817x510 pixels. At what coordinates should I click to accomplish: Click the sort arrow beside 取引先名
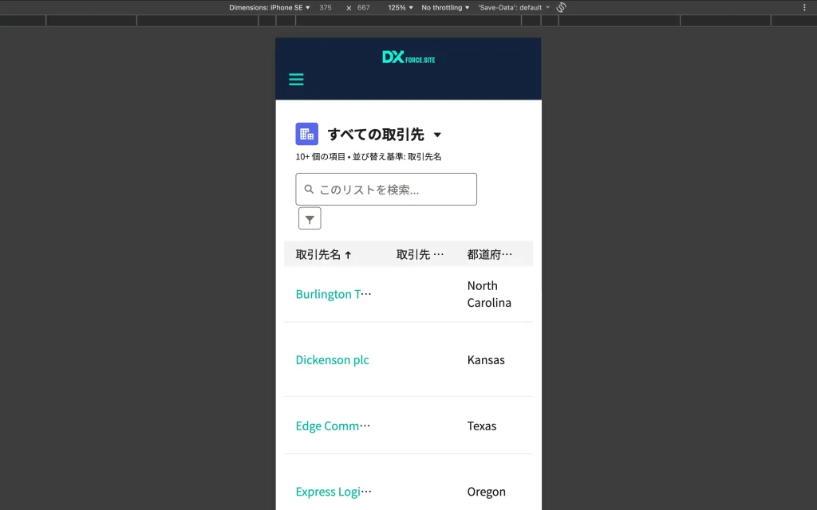(348, 255)
